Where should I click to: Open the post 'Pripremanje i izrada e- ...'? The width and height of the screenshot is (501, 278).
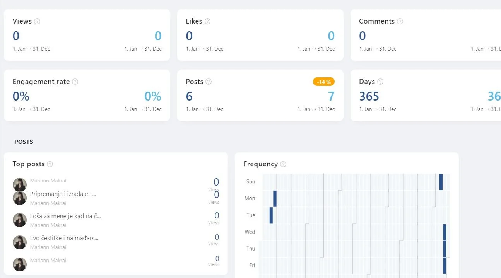[x=63, y=194]
